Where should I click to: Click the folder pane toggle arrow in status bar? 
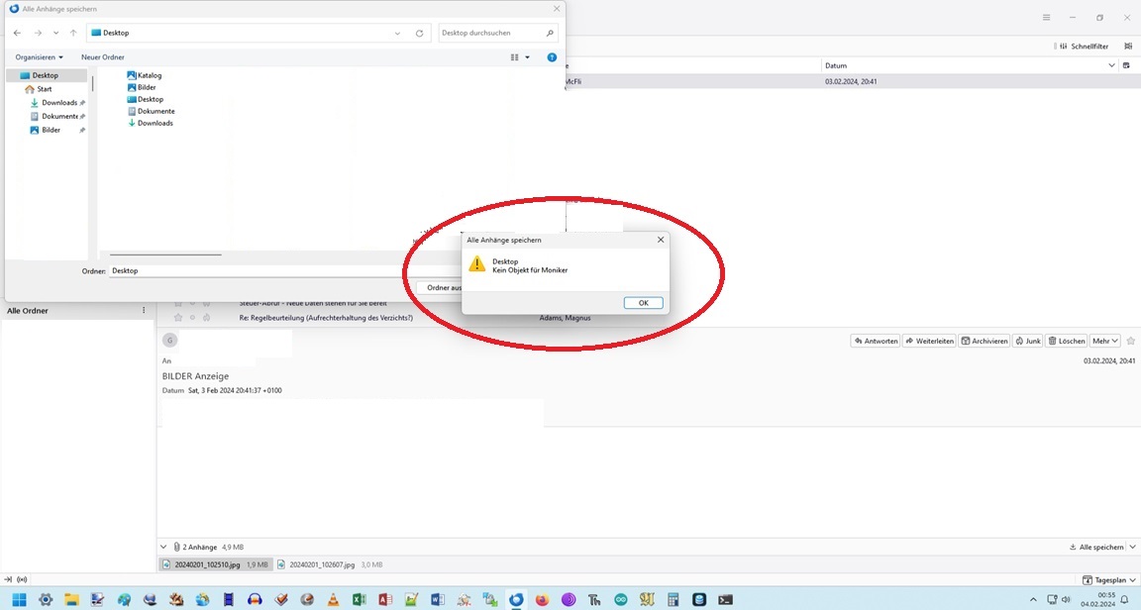[x=8, y=579]
